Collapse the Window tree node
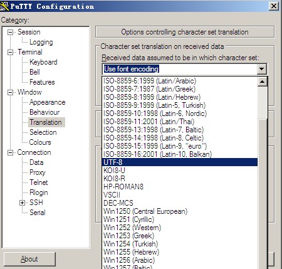 10,92
